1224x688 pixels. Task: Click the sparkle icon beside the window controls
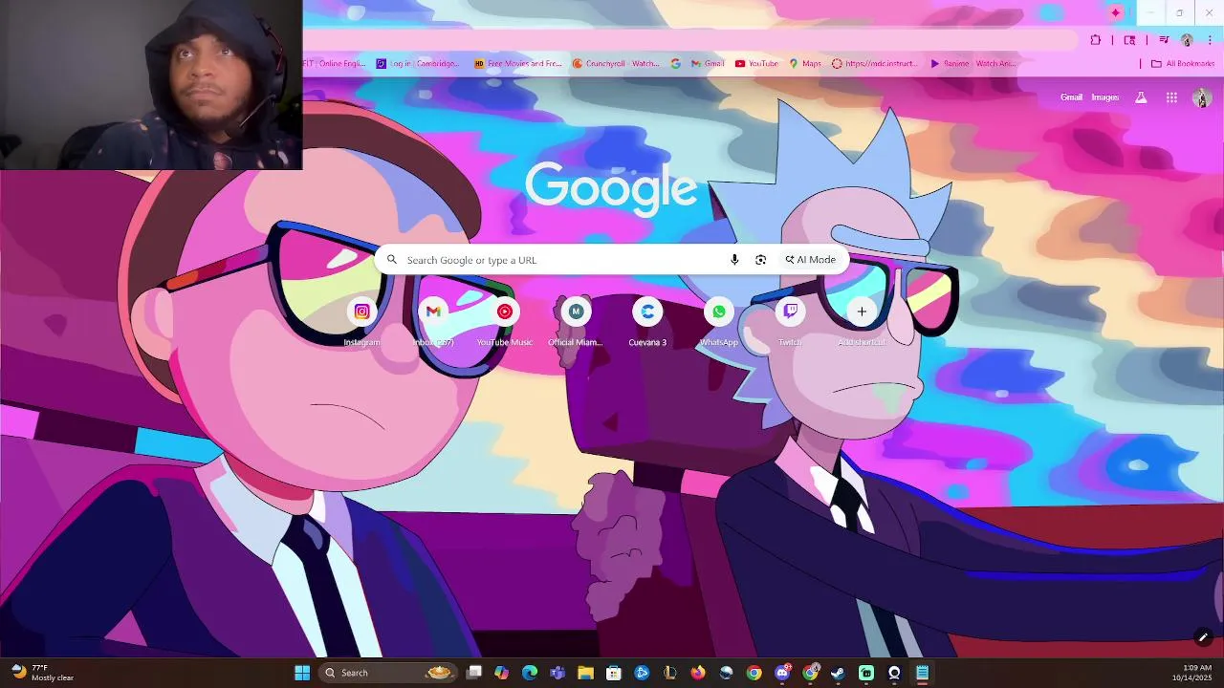click(1116, 13)
